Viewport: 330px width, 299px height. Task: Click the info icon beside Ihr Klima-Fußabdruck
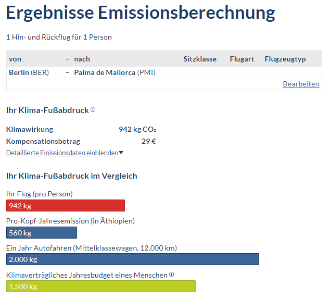point(93,110)
